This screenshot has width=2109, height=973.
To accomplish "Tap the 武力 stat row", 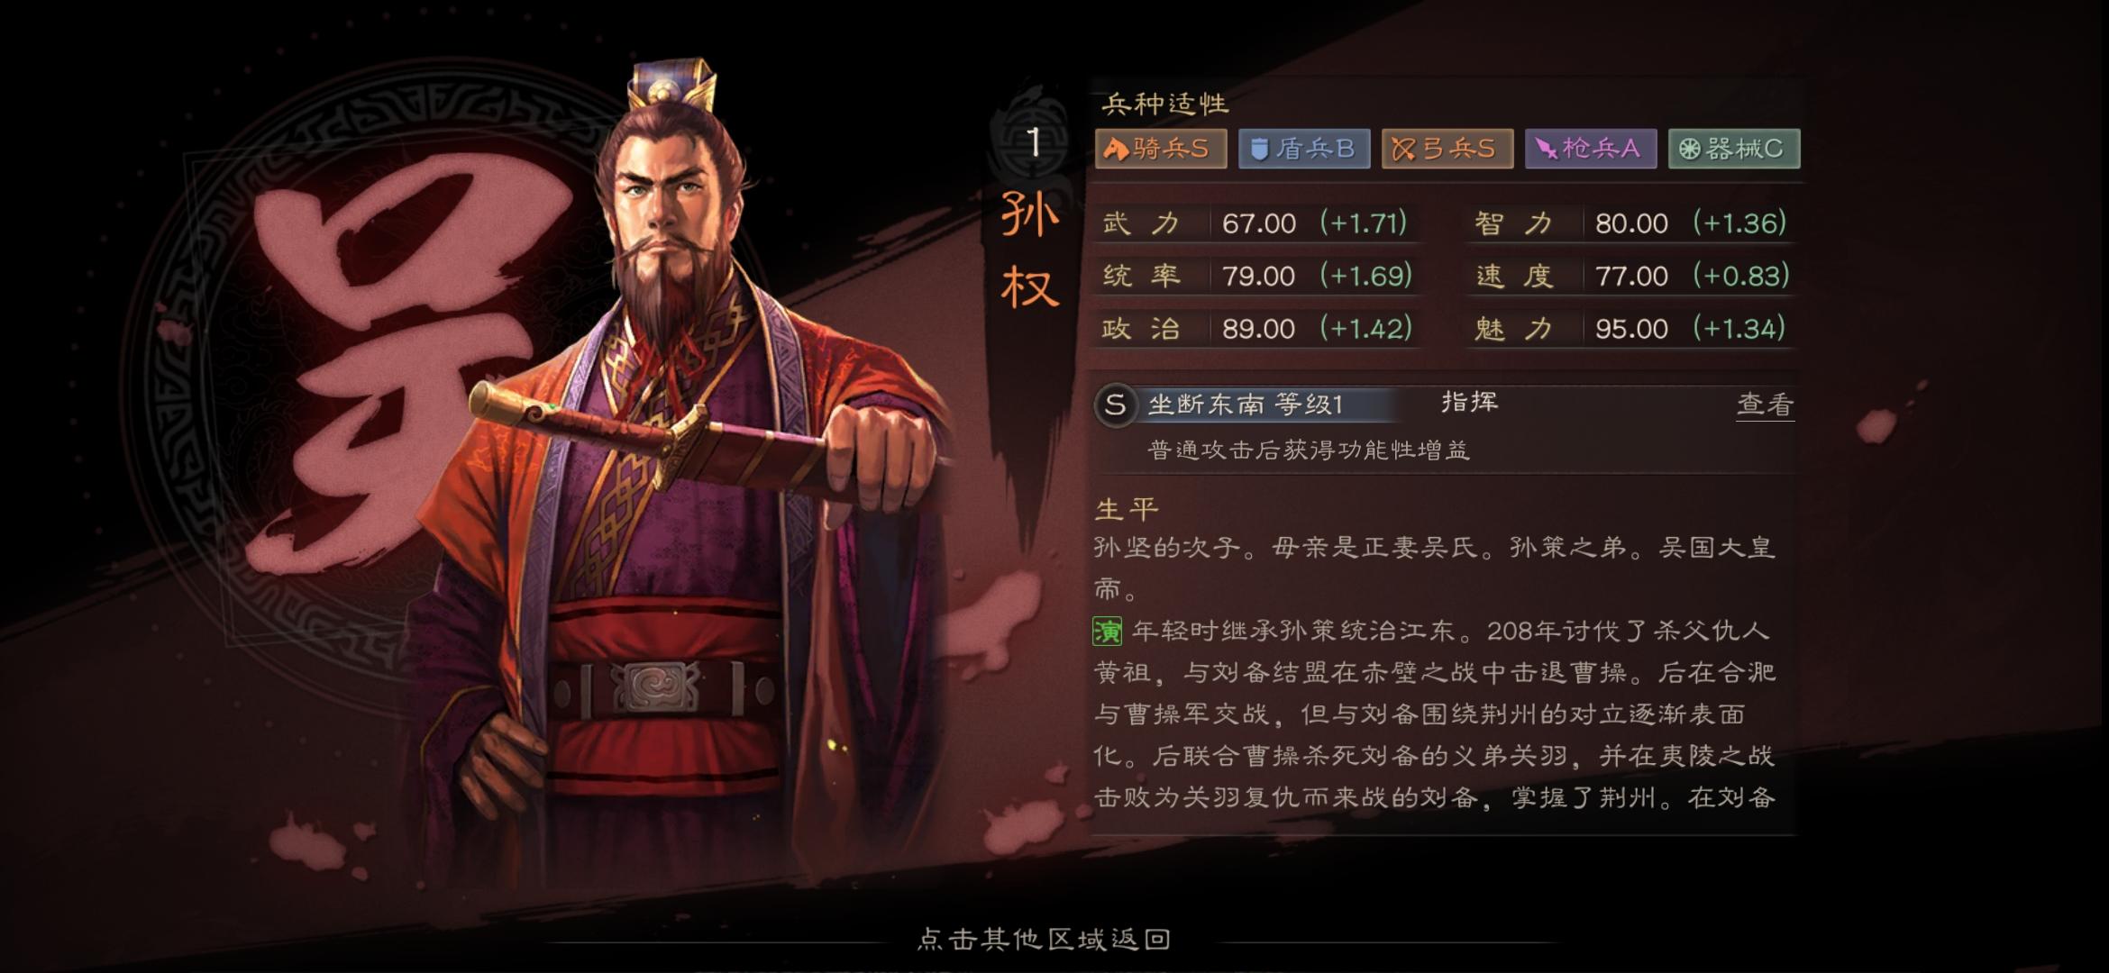I will pos(1259,223).
